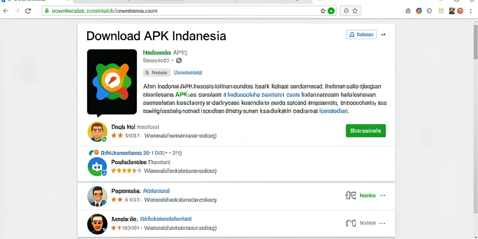The height and width of the screenshot is (239, 478).
Task: Click the blue Aotlentoral link
Action: point(156,191)
